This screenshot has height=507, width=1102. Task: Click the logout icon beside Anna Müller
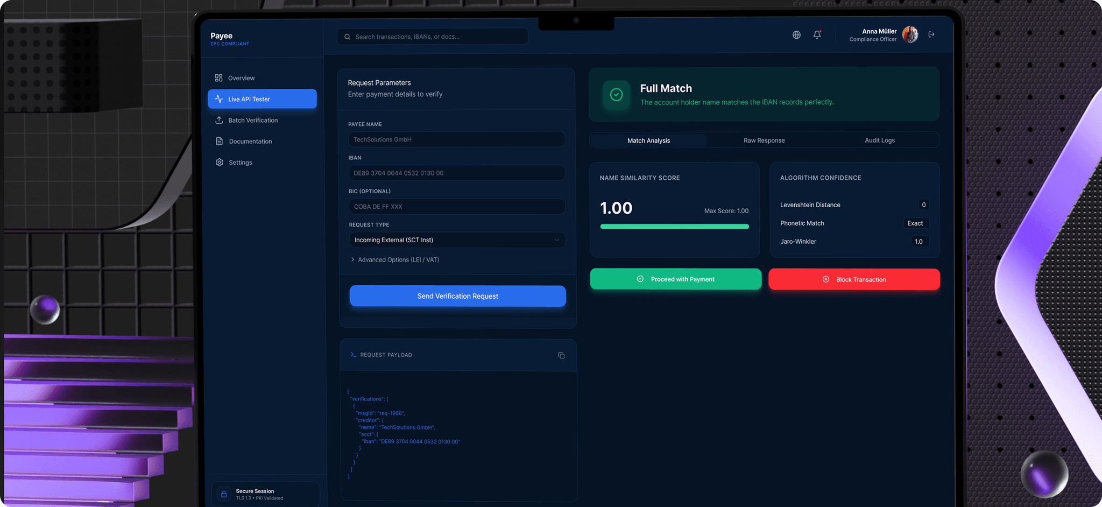pos(931,34)
